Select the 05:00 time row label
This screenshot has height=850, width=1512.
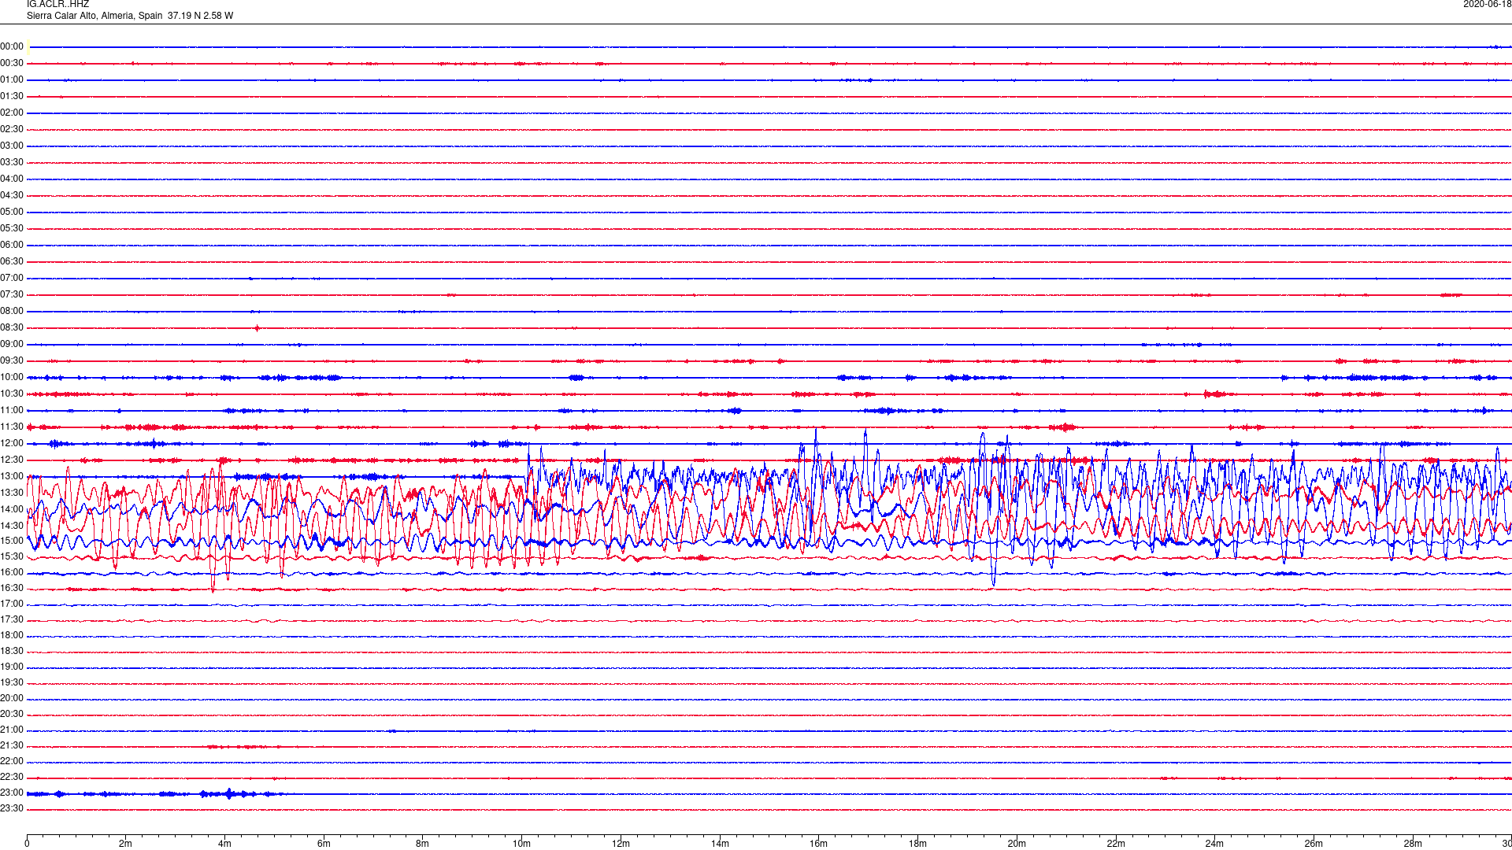tap(12, 212)
